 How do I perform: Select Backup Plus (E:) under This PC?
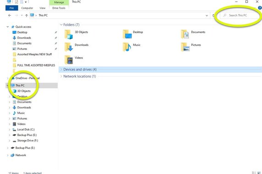tap(27, 135)
